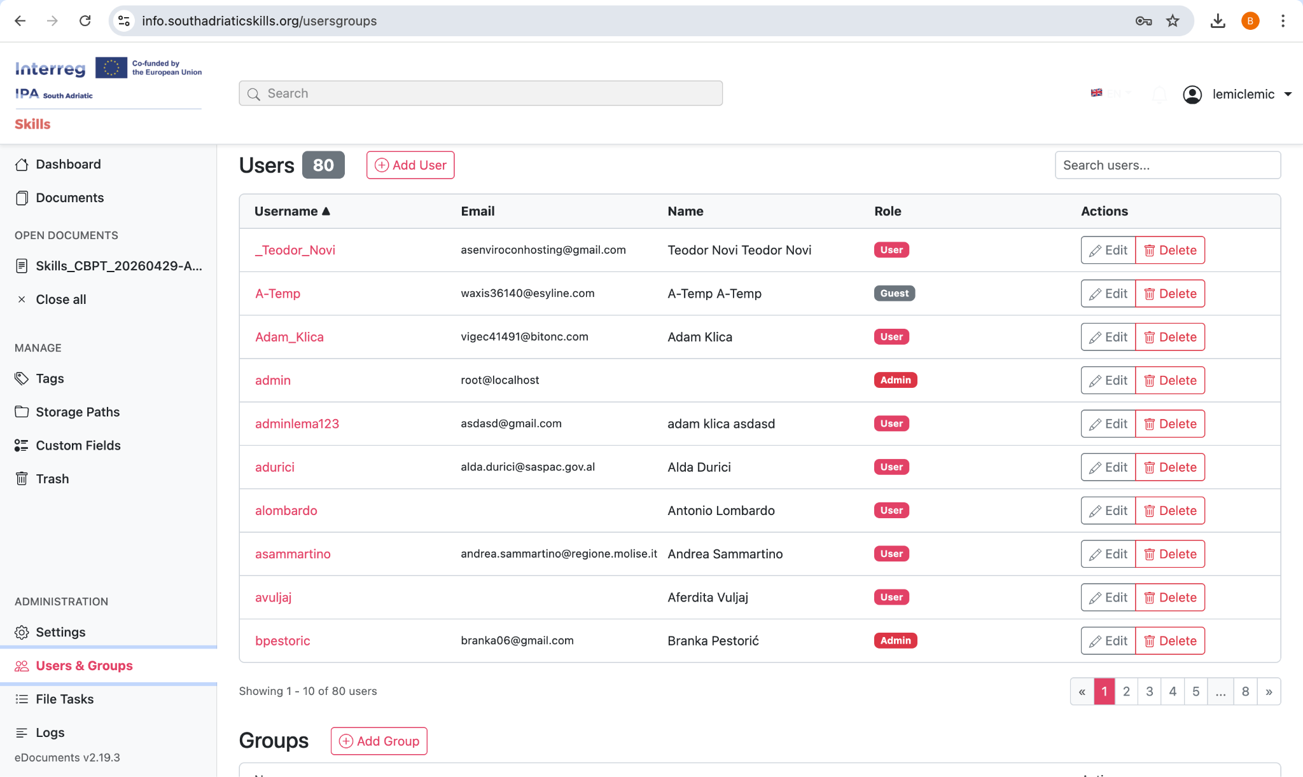The image size is (1303, 777).
Task: Click the Settings gear icon
Action: [x=22, y=632]
